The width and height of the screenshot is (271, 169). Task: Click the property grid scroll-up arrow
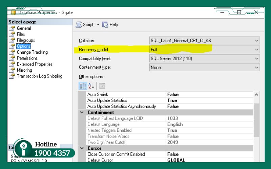click(x=256, y=95)
